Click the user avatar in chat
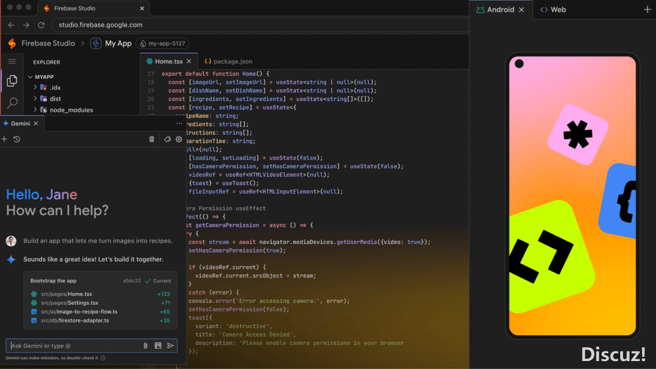The image size is (656, 369). [x=12, y=241]
